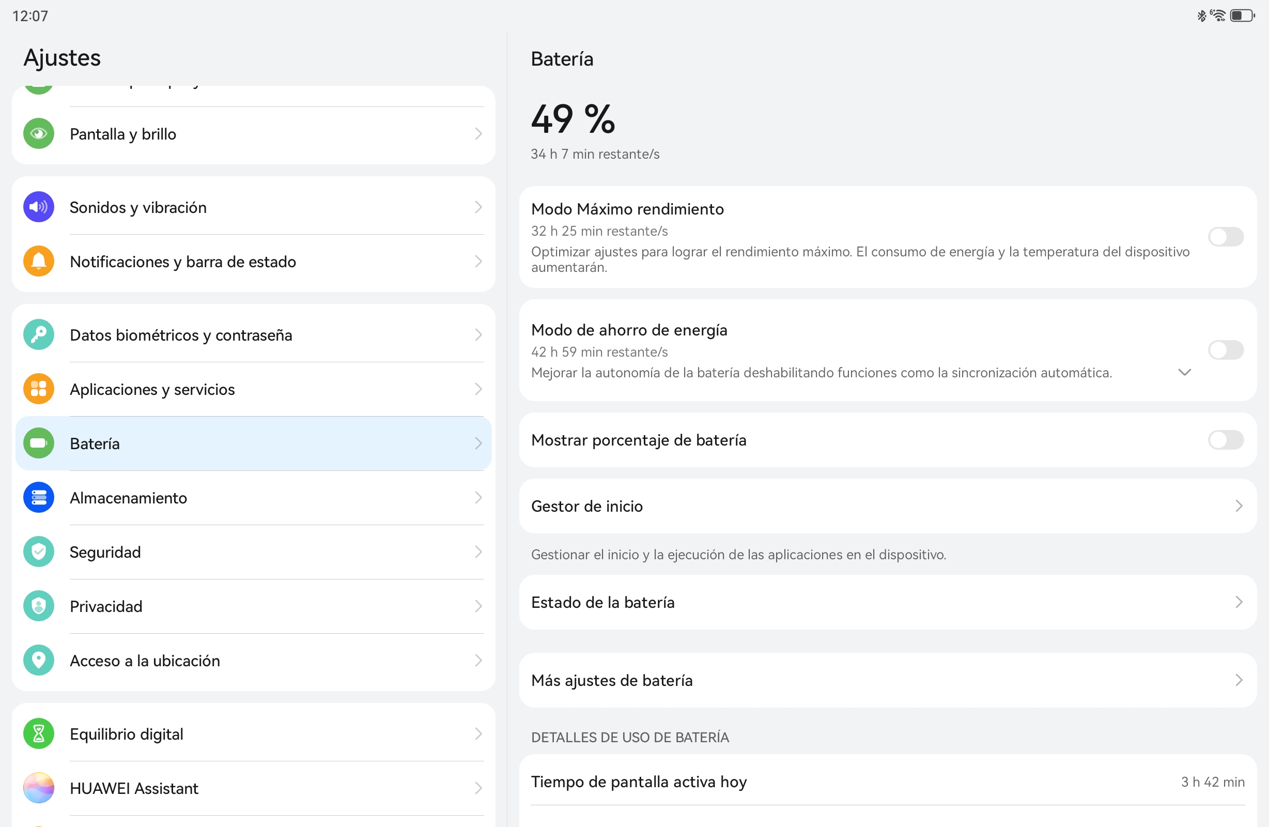Viewport: 1269px width, 827px height.
Task: Click the purple Sonidos y vibración speaker icon
Action: 38,207
